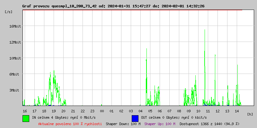Click the '00' midnight hour marker
The height and width of the screenshot is (128, 257).
(x=102, y=111)
